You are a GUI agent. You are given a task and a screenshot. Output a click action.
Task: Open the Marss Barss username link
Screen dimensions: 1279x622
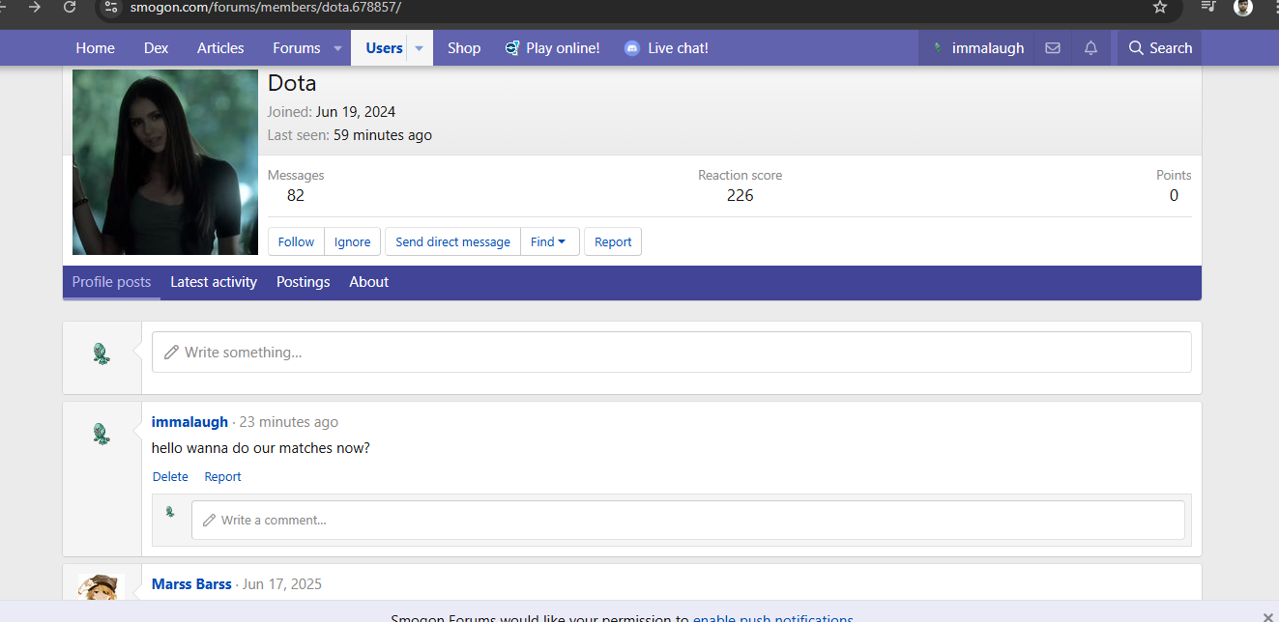pyautogui.click(x=191, y=584)
